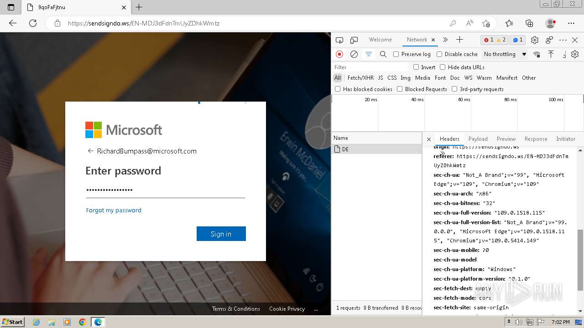Open the Payload tab
The height and width of the screenshot is (328, 584).
point(478,139)
